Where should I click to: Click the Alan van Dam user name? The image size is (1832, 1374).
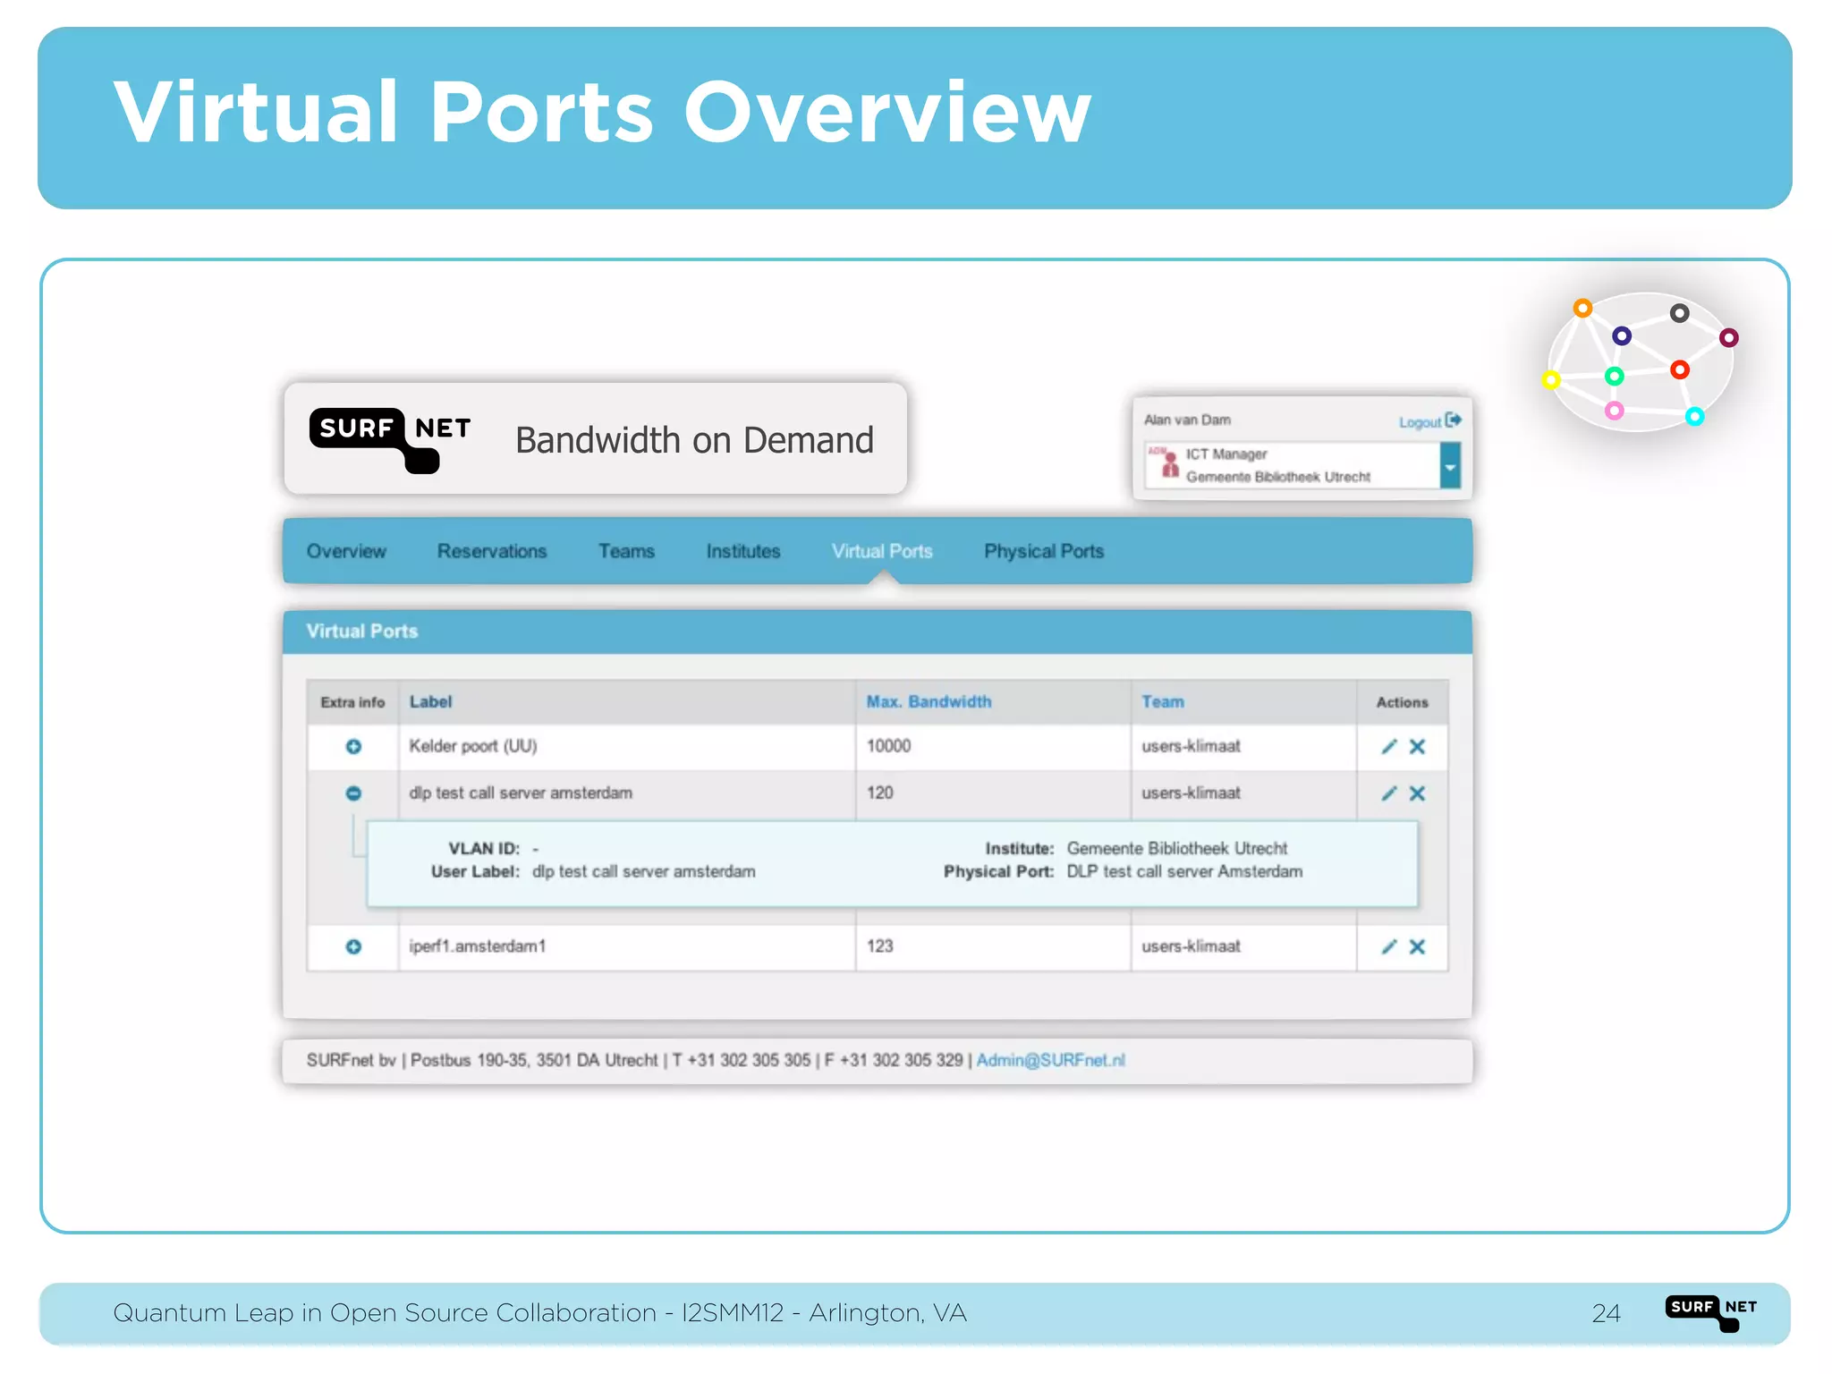coord(1187,420)
